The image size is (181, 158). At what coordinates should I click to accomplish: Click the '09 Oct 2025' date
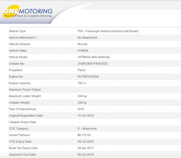pyautogui.click(x=86, y=142)
